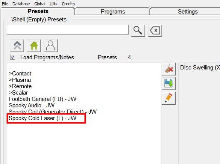Toggle Load Programs/Notes checkbox

click(12, 57)
